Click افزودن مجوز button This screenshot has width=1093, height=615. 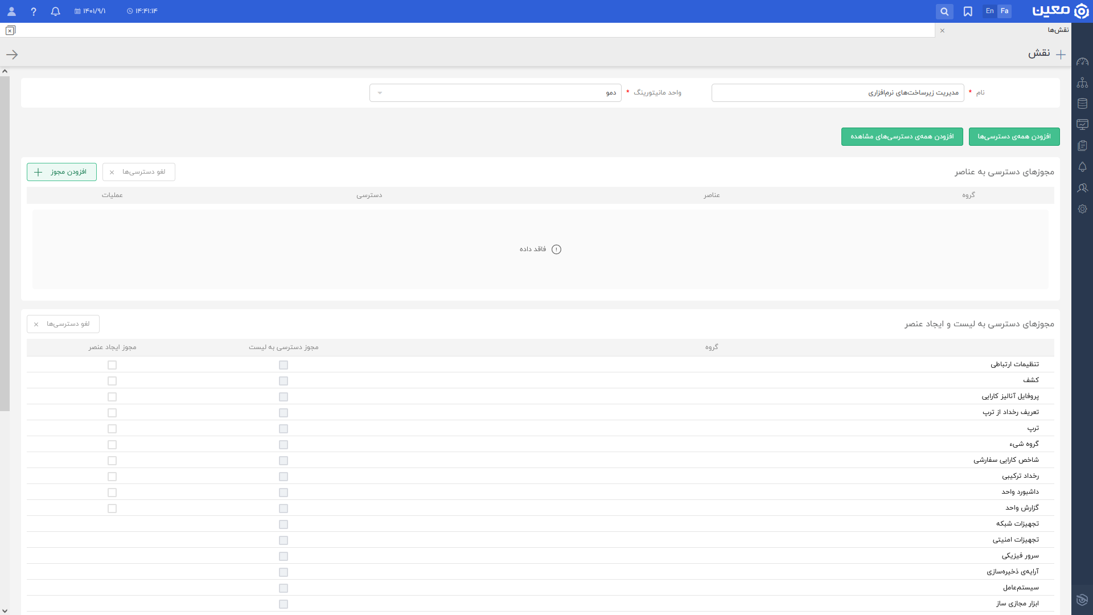pyautogui.click(x=61, y=172)
